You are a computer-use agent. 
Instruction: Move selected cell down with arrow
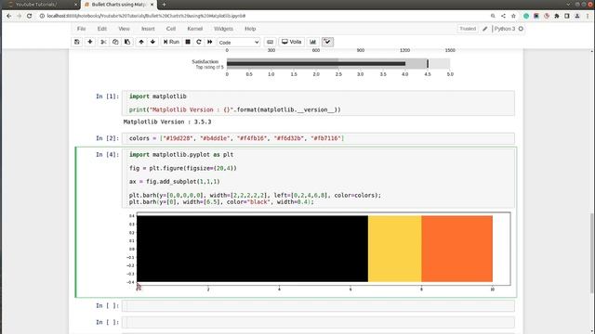click(152, 42)
